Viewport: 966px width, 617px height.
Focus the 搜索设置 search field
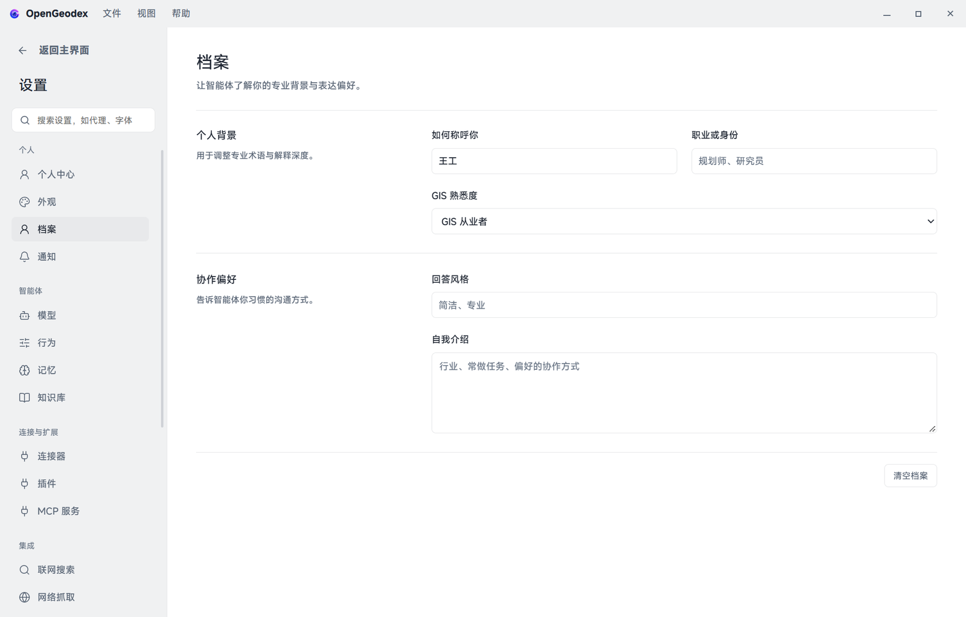tap(83, 120)
